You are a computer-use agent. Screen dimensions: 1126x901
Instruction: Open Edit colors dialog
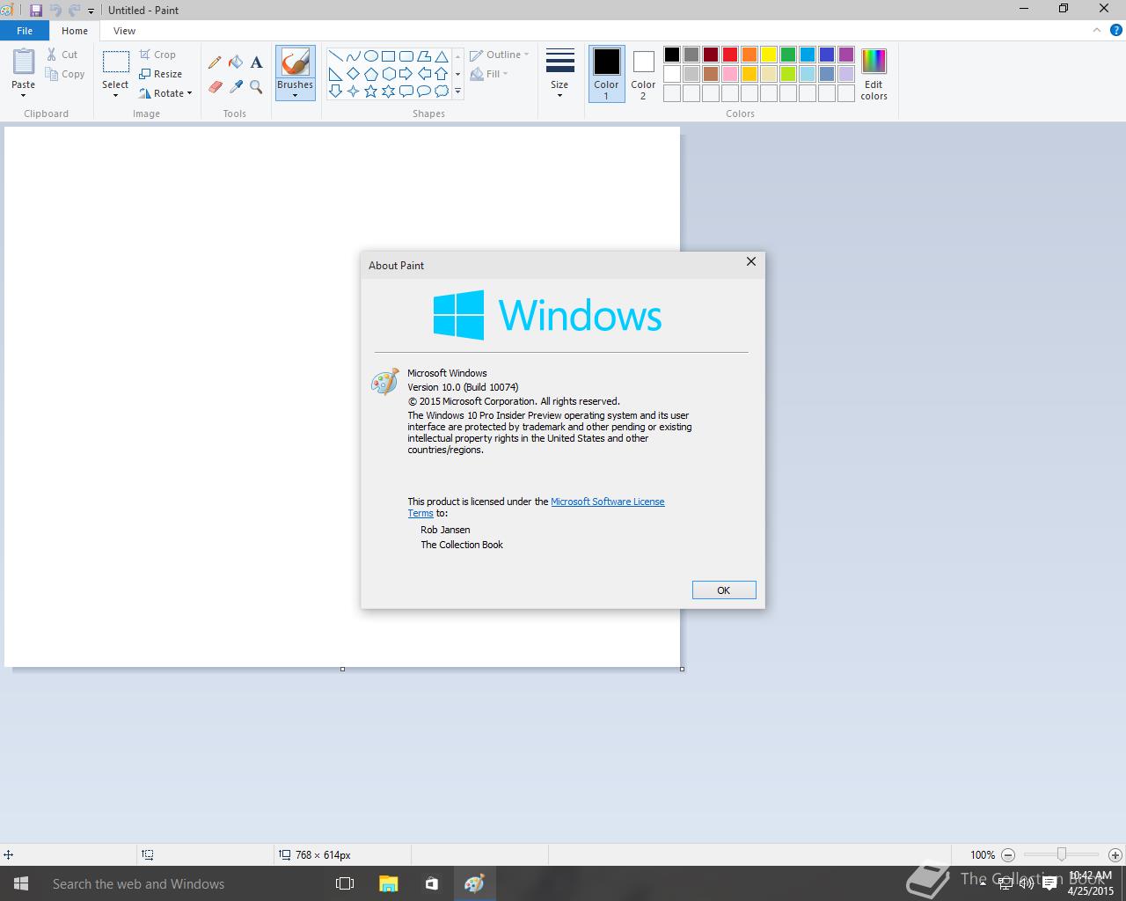[x=874, y=75]
